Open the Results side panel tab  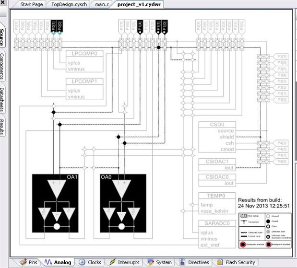click(2, 127)
